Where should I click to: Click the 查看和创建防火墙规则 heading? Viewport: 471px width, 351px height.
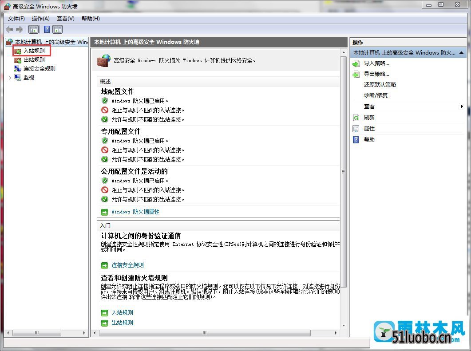(x=134, y=278)
